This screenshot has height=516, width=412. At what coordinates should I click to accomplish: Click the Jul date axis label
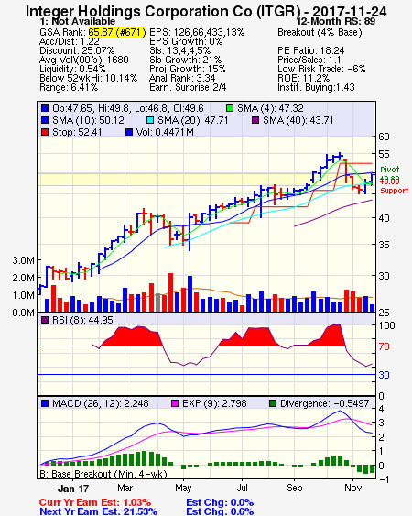243,488
